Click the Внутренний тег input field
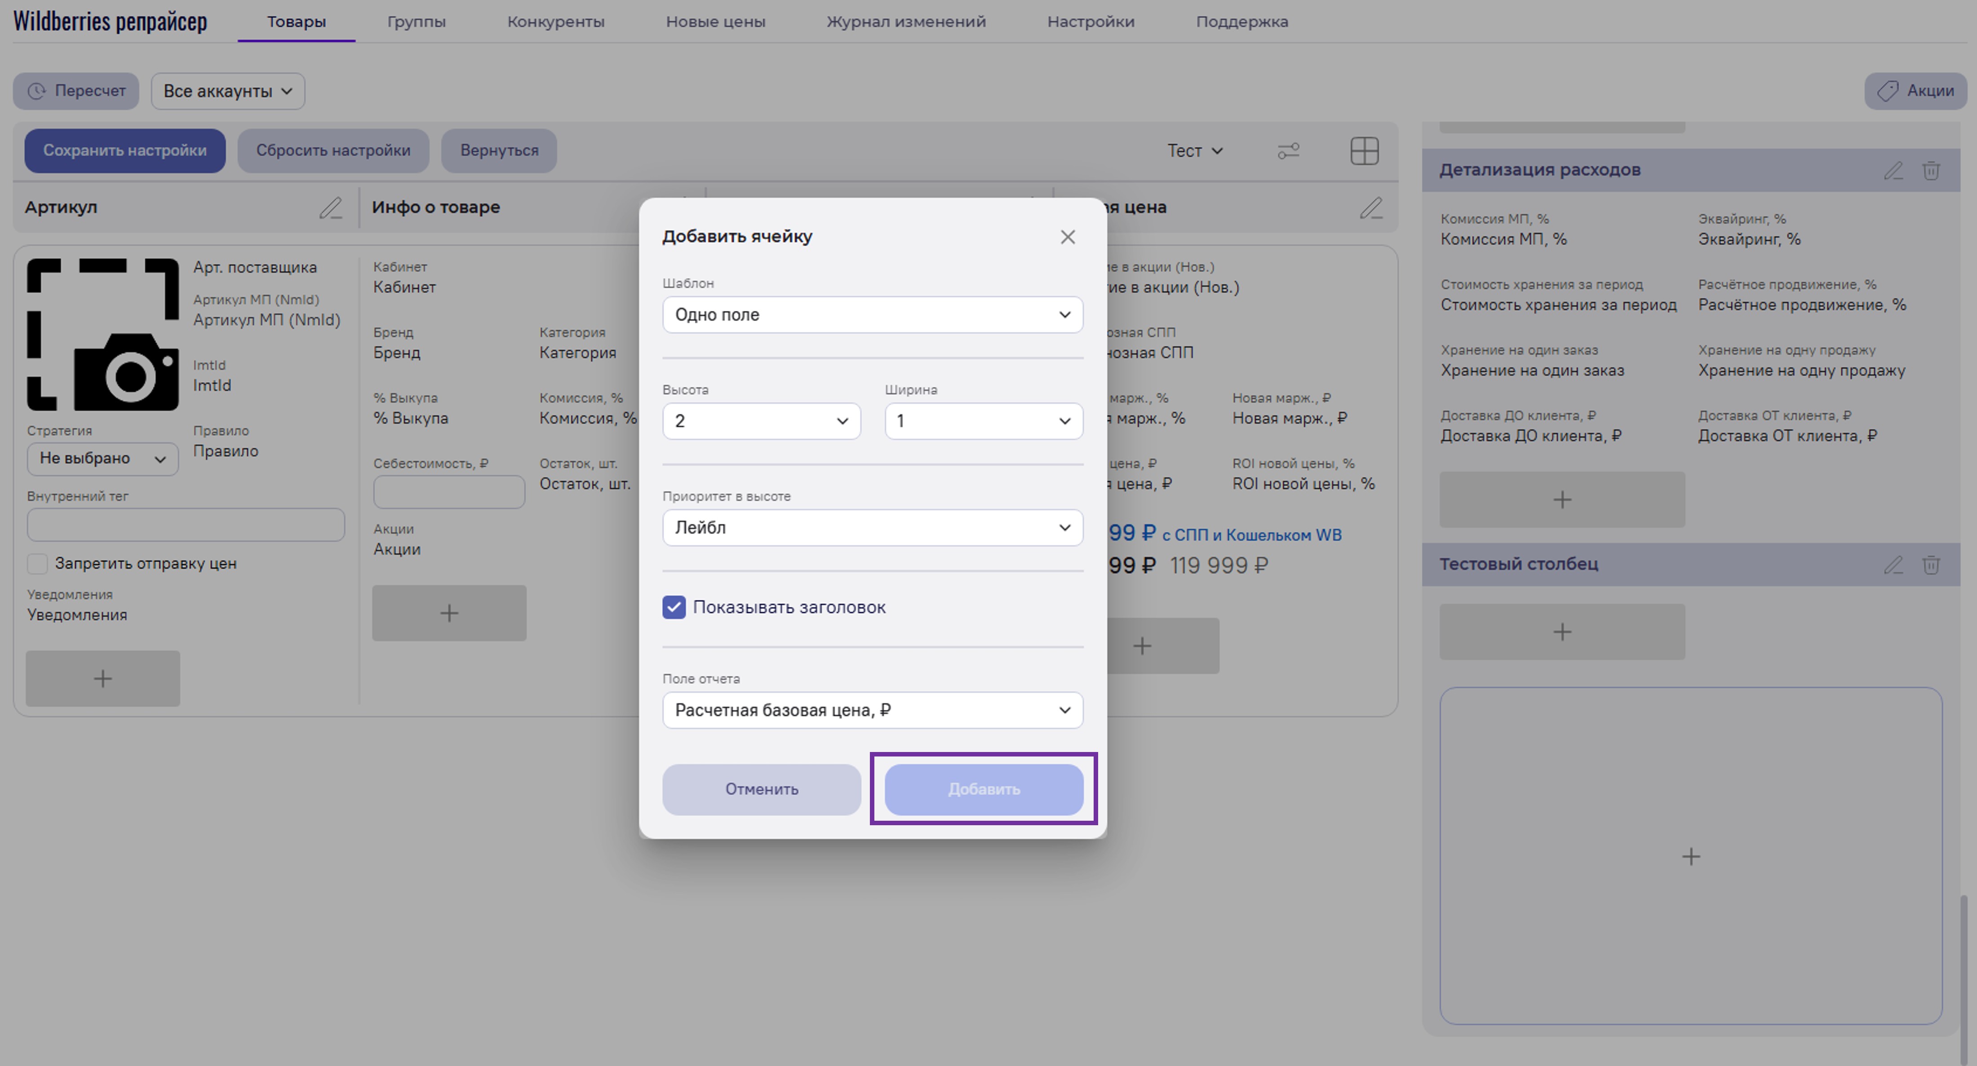Screen dimensions: 1977x1066 click(x=186, y=525)
